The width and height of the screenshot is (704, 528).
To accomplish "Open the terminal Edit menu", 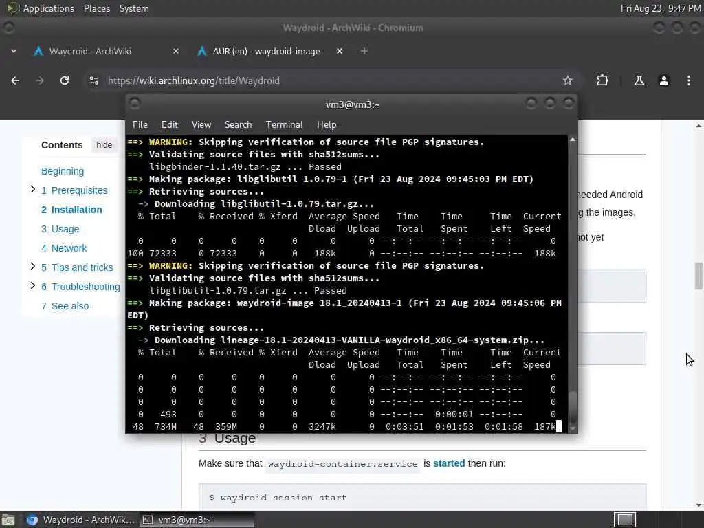I will [170, 125].
